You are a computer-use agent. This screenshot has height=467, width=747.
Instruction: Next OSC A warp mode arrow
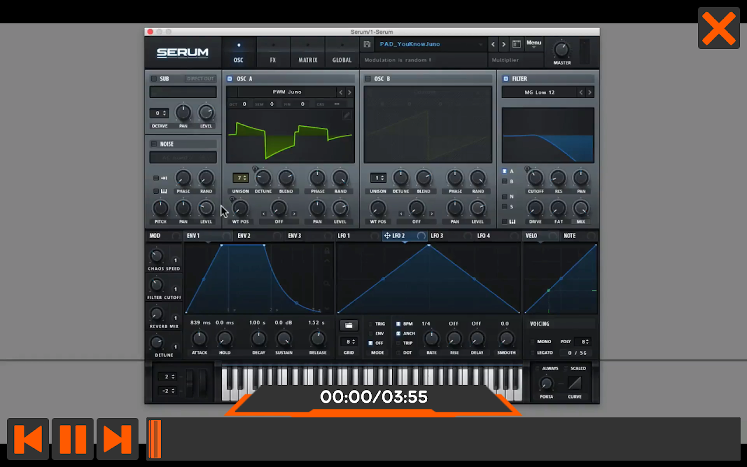(294, 214)
